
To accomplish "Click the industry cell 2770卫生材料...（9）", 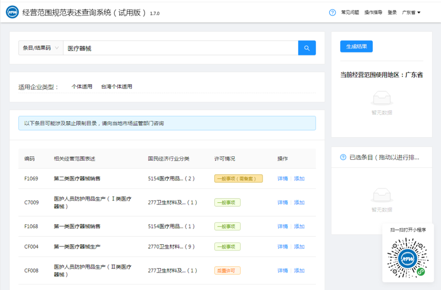I will 171,247.
